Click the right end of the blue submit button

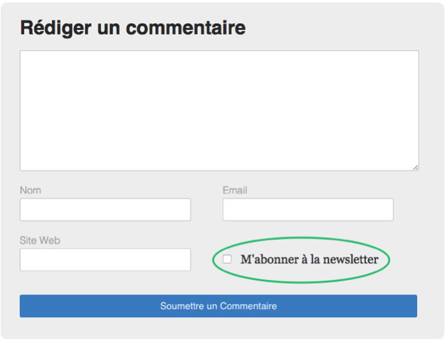coord(404,306)
